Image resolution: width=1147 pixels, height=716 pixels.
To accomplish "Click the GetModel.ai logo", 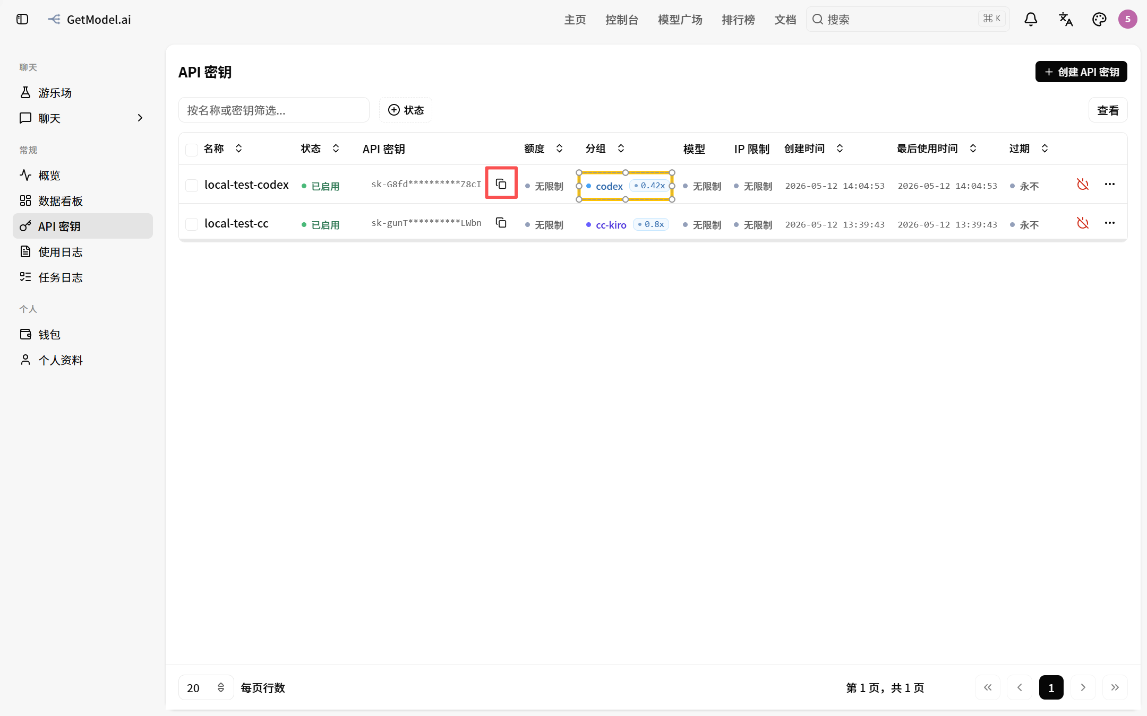I will (89, 20).
